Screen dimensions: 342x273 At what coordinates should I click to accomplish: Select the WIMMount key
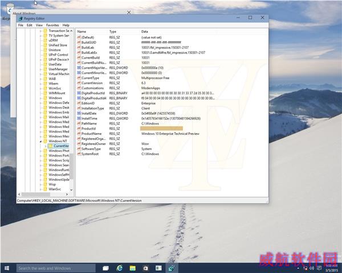tap(57, 93)
